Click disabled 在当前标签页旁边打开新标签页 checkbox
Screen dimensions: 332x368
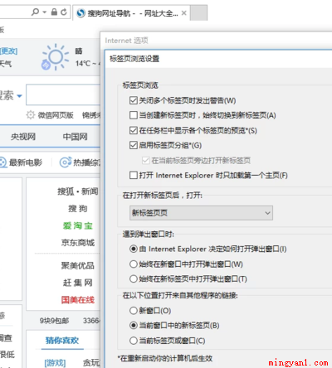[145, 160]
